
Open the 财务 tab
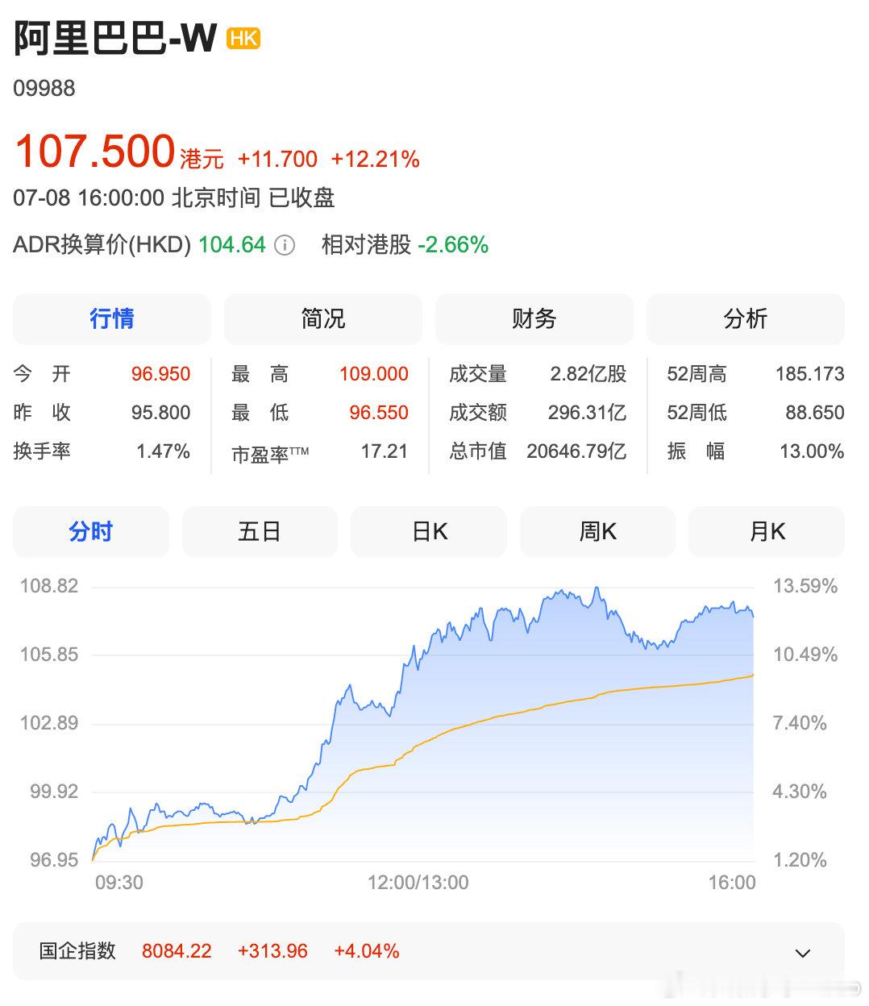(534, 319)
